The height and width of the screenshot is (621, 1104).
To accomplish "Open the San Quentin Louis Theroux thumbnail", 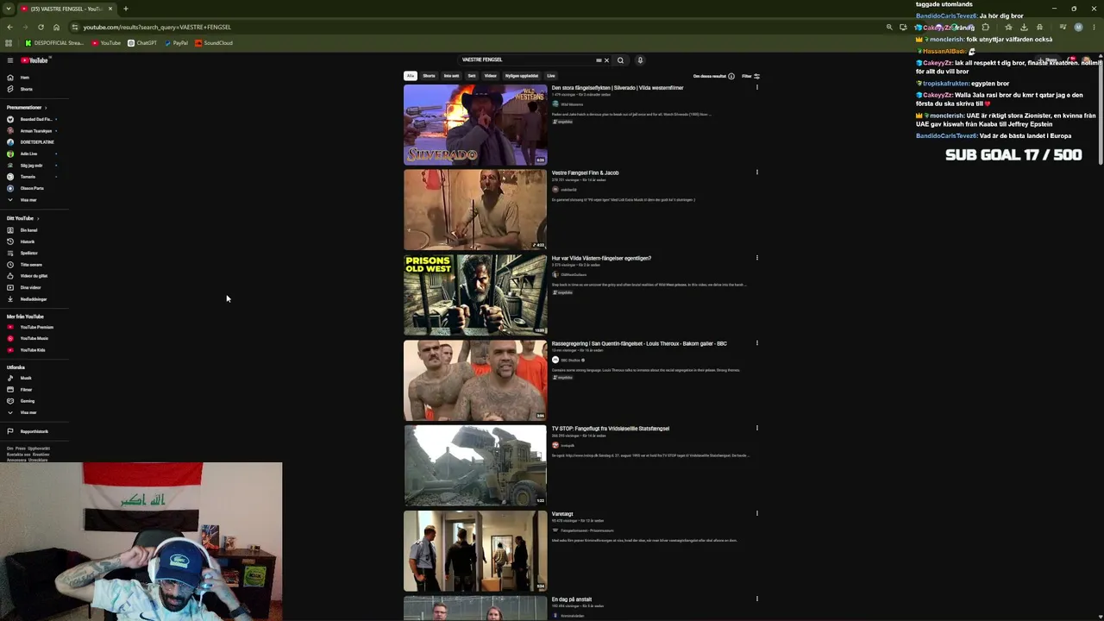I will [x=475, y=380].
